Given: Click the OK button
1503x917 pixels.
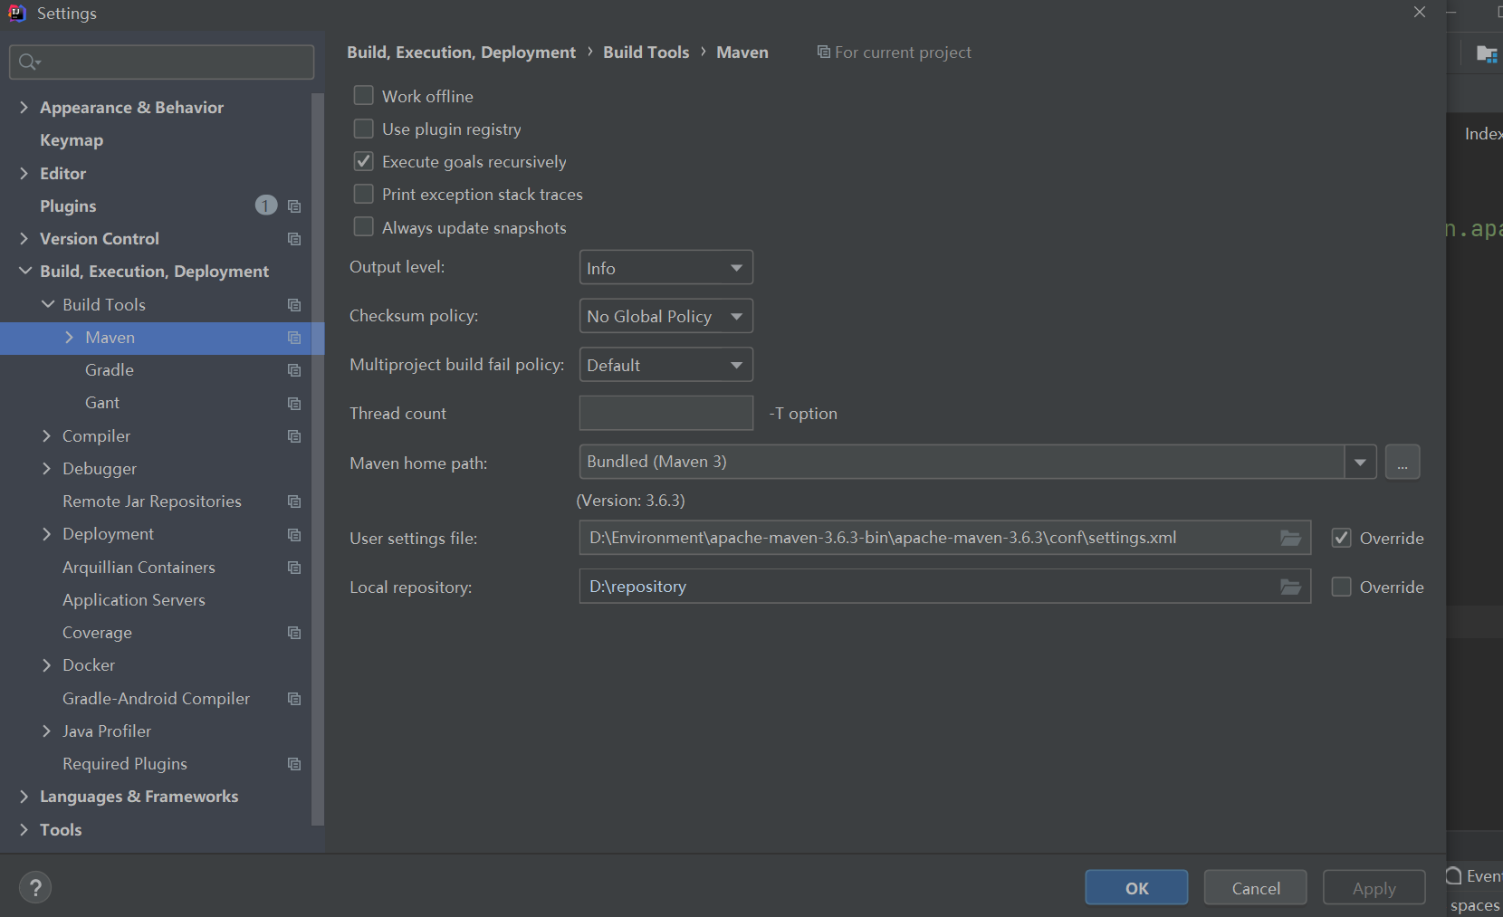Looking at the screenshot, I should point(1136,887).
